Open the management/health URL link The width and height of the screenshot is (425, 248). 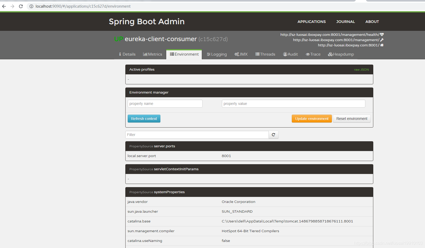330,35
